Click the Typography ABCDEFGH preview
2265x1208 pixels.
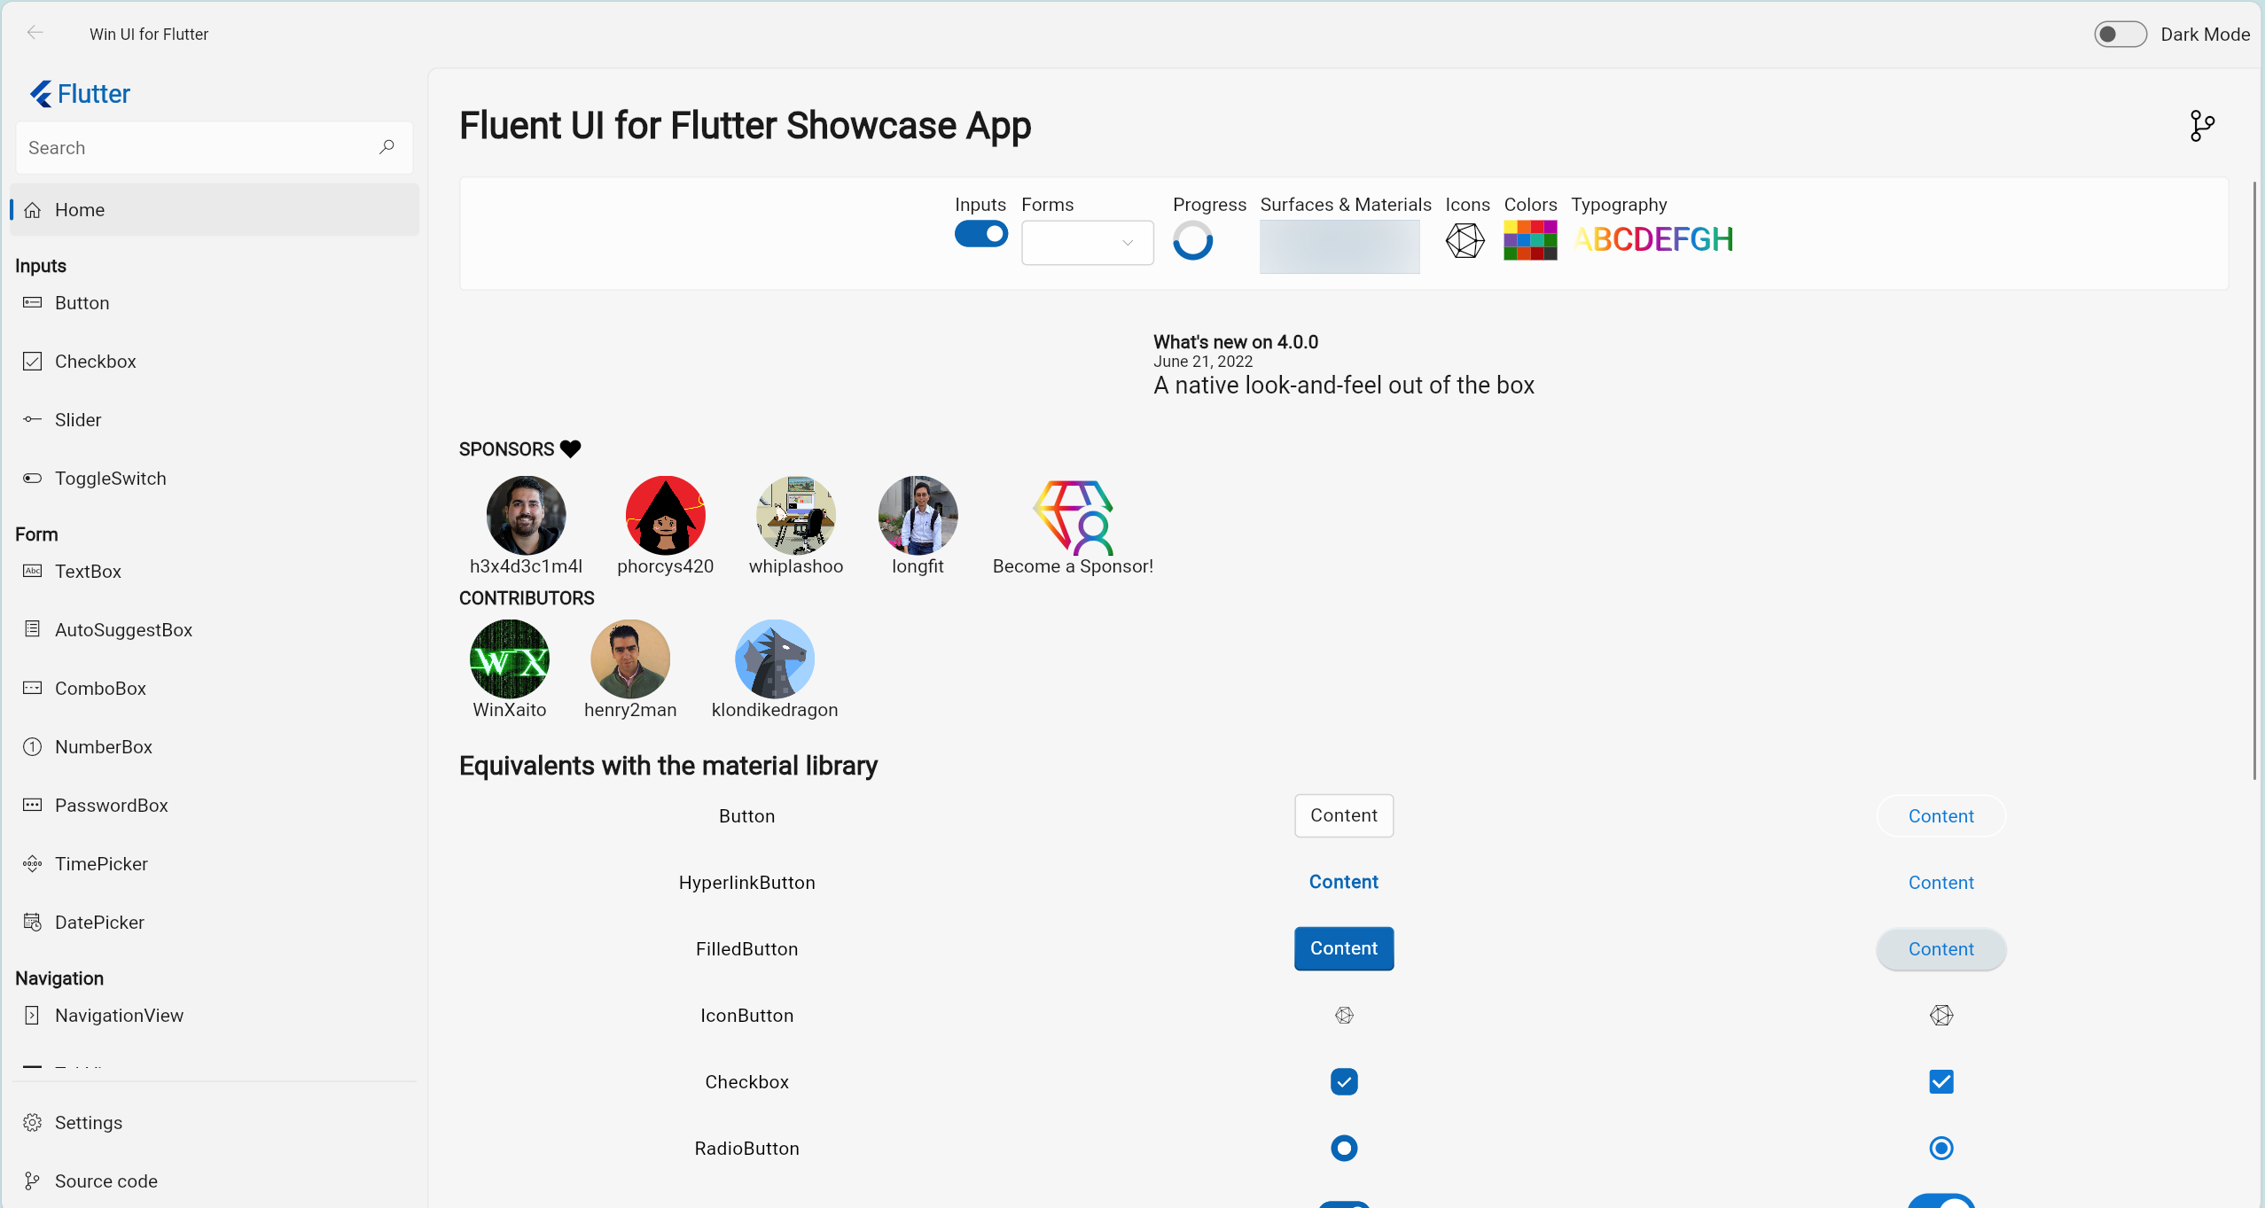(1652, 239)
